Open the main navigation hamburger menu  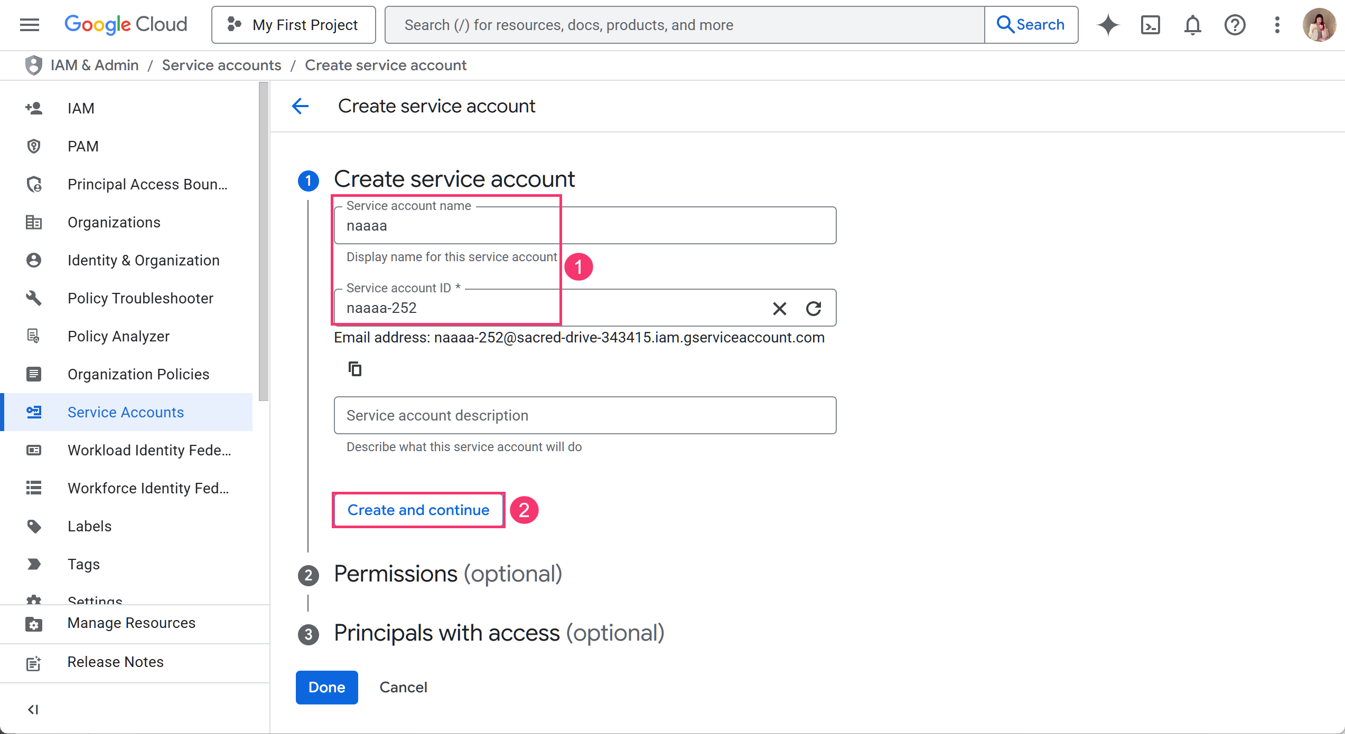30,25
